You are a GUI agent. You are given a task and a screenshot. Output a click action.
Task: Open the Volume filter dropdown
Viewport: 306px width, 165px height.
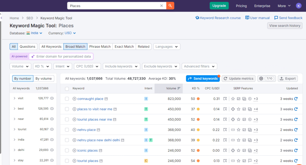pyautogui.click(x=20, y=66)
